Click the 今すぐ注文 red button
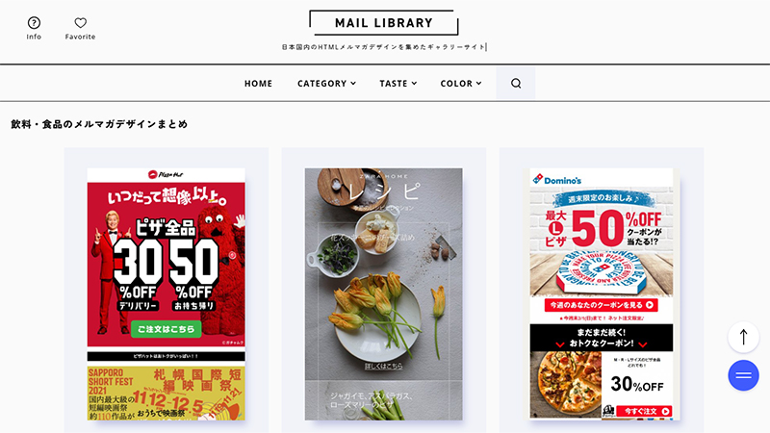This screenshot has height=433, width=770. pos(644,412)
